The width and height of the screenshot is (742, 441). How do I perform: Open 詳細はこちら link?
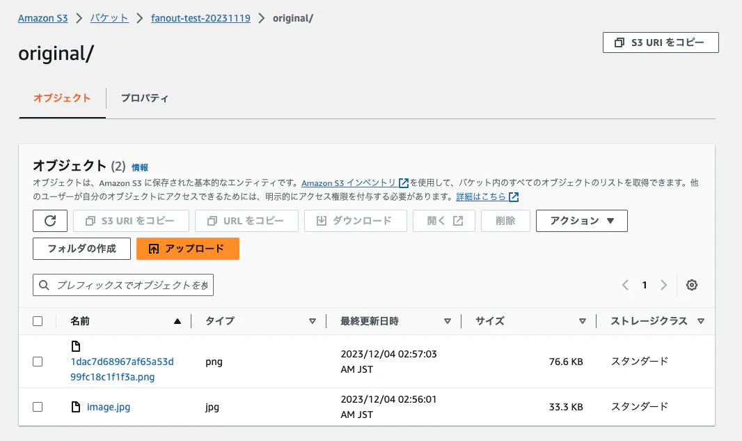(x=481, y=196)
